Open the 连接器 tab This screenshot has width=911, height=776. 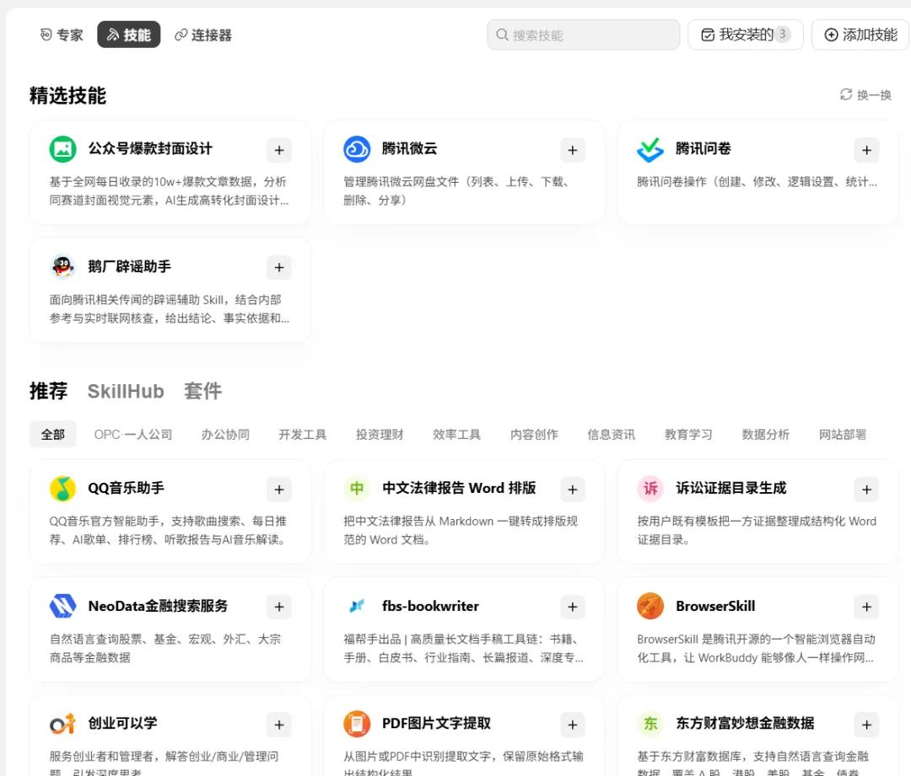point(203,35)
